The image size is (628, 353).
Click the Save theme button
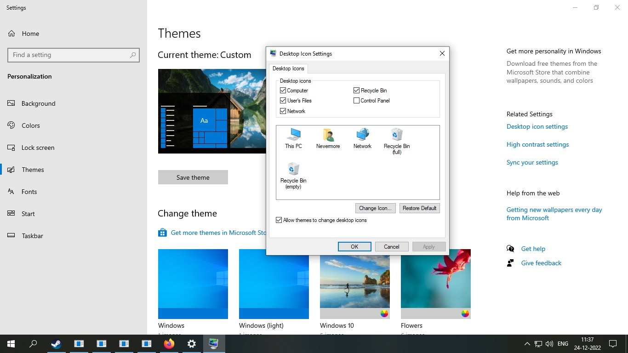point(193,177)
